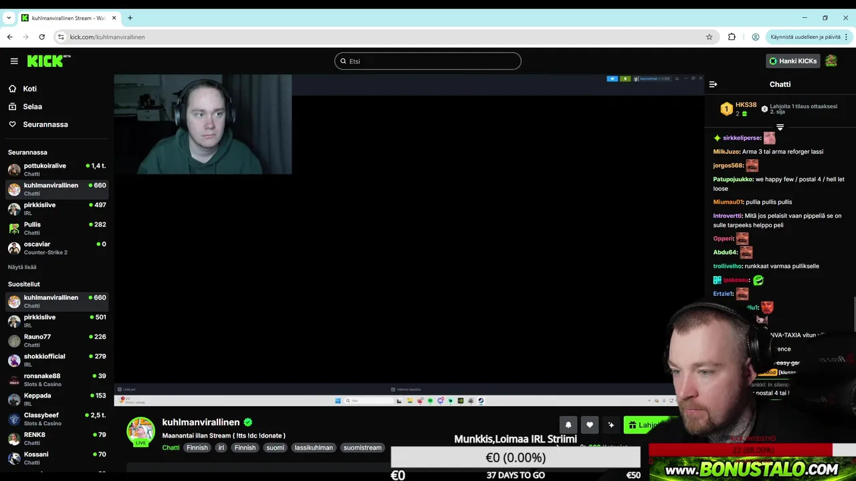Click the browser back arrow
The image size is (856, 481).
[10, 37]
